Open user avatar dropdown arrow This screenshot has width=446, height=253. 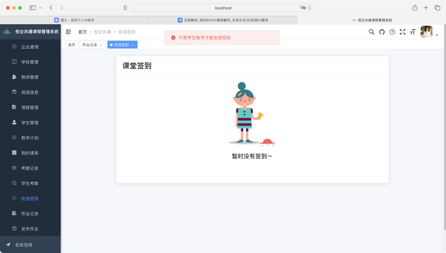437,35
